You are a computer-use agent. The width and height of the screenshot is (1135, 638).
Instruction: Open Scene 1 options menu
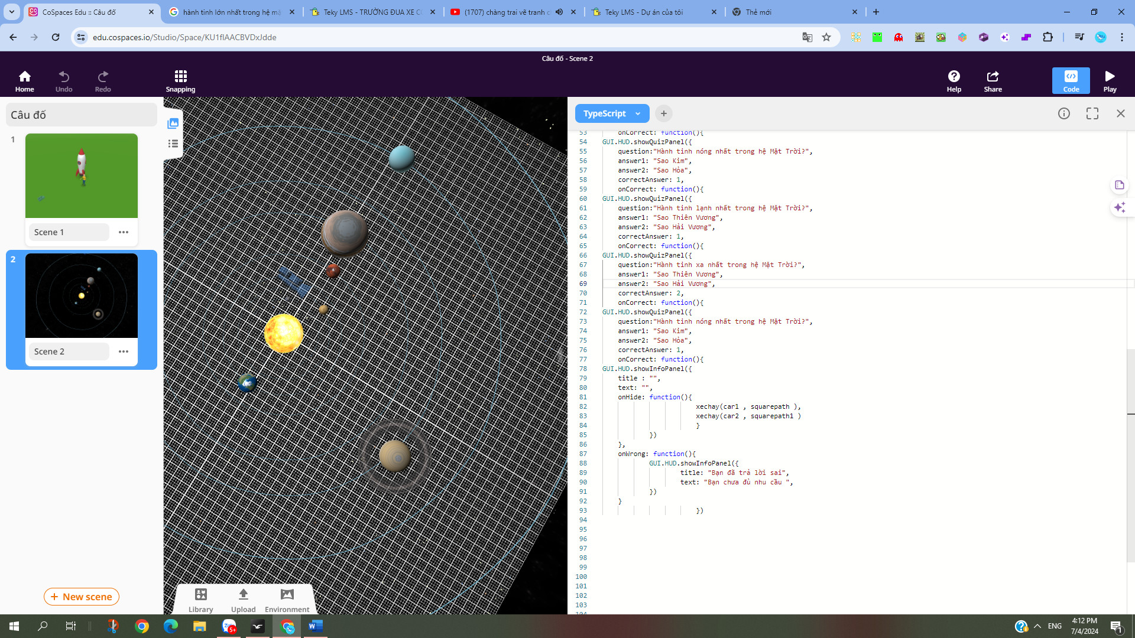point(124,232)
